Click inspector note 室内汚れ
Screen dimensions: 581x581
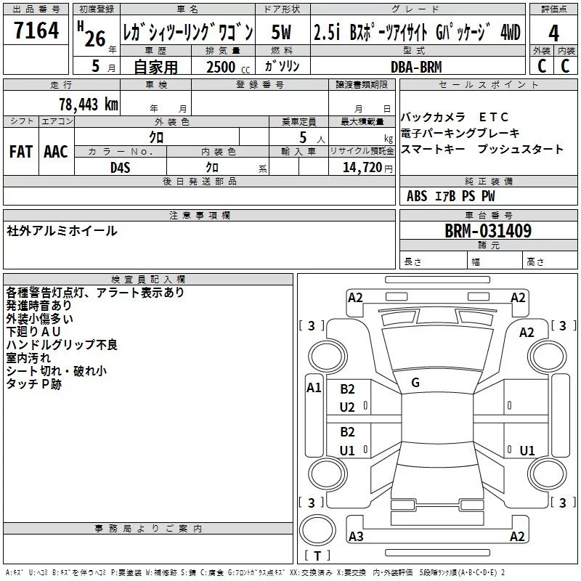point(28,358)
